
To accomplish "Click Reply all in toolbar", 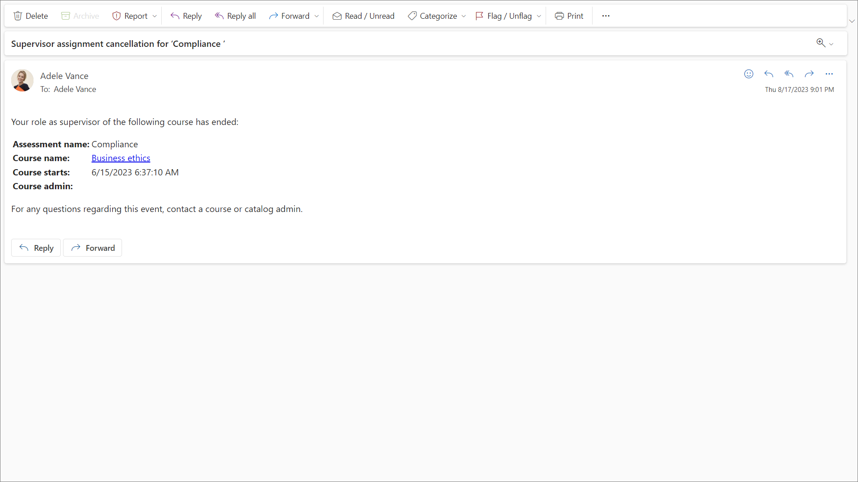I will tap(235, 16).
